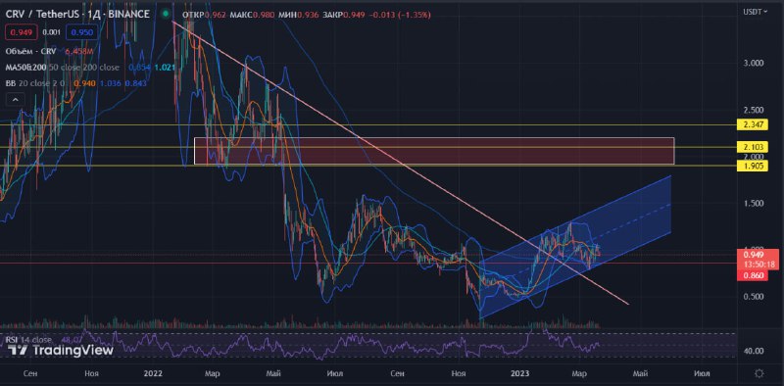Click the rightmost Май label on time axis
Screen dimensions: 784x386
641,373
